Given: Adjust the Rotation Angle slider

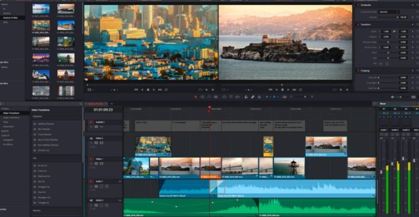Looking at the screenshot, I should pos(388,42).
